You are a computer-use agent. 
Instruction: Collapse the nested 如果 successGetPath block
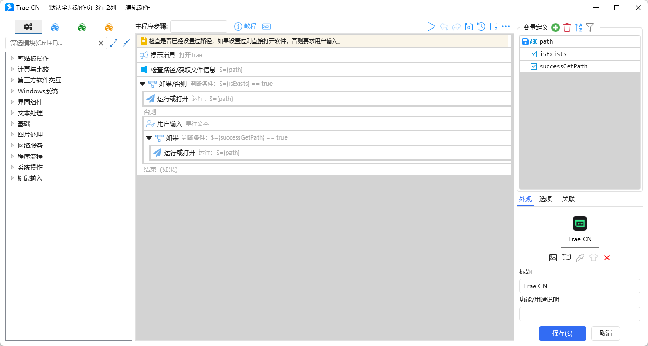pyautogui.click(x=149, y=138)
